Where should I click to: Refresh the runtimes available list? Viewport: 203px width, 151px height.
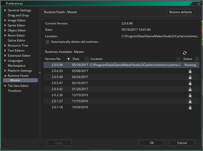[185, 53]
